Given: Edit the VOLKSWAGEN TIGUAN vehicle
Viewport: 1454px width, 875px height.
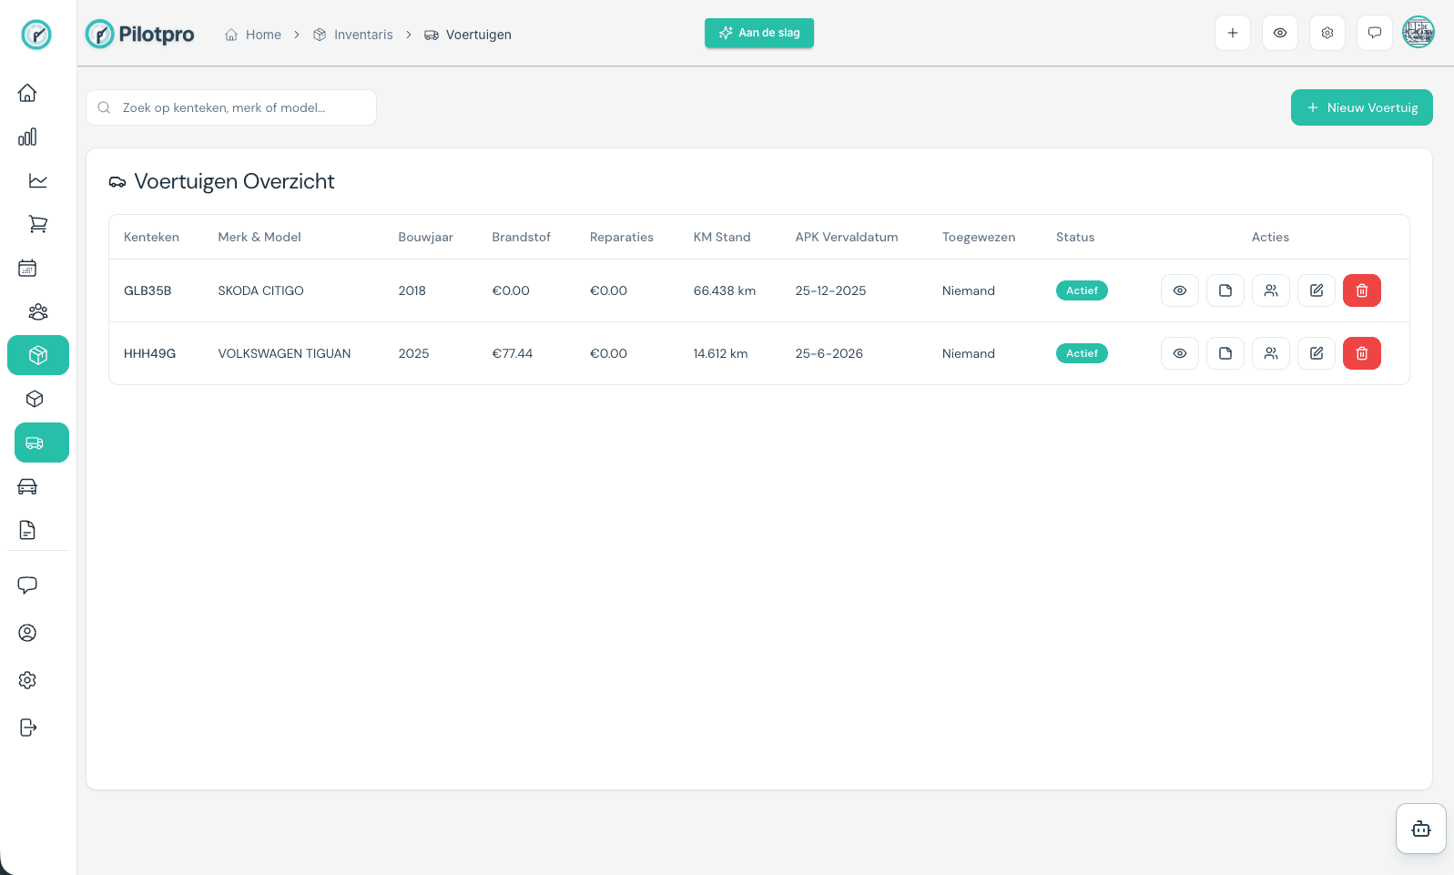Looking at the screenshot, I should click(x=1316, y=353).
